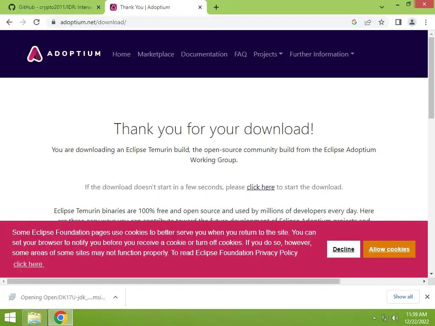Open Marketplace in the navbar

pos(155,54)
